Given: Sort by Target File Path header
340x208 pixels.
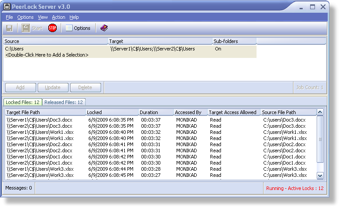Looking at the screenshot, I should pos(45,112).
